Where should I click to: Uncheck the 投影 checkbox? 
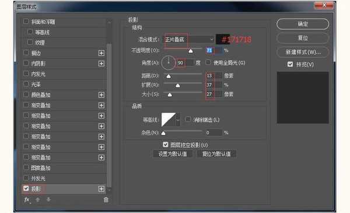tap(26, 189)
